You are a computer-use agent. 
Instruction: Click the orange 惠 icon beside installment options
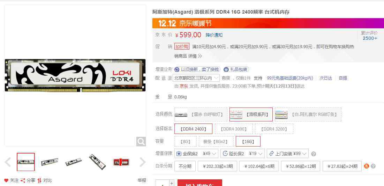(x=366, y=166)
